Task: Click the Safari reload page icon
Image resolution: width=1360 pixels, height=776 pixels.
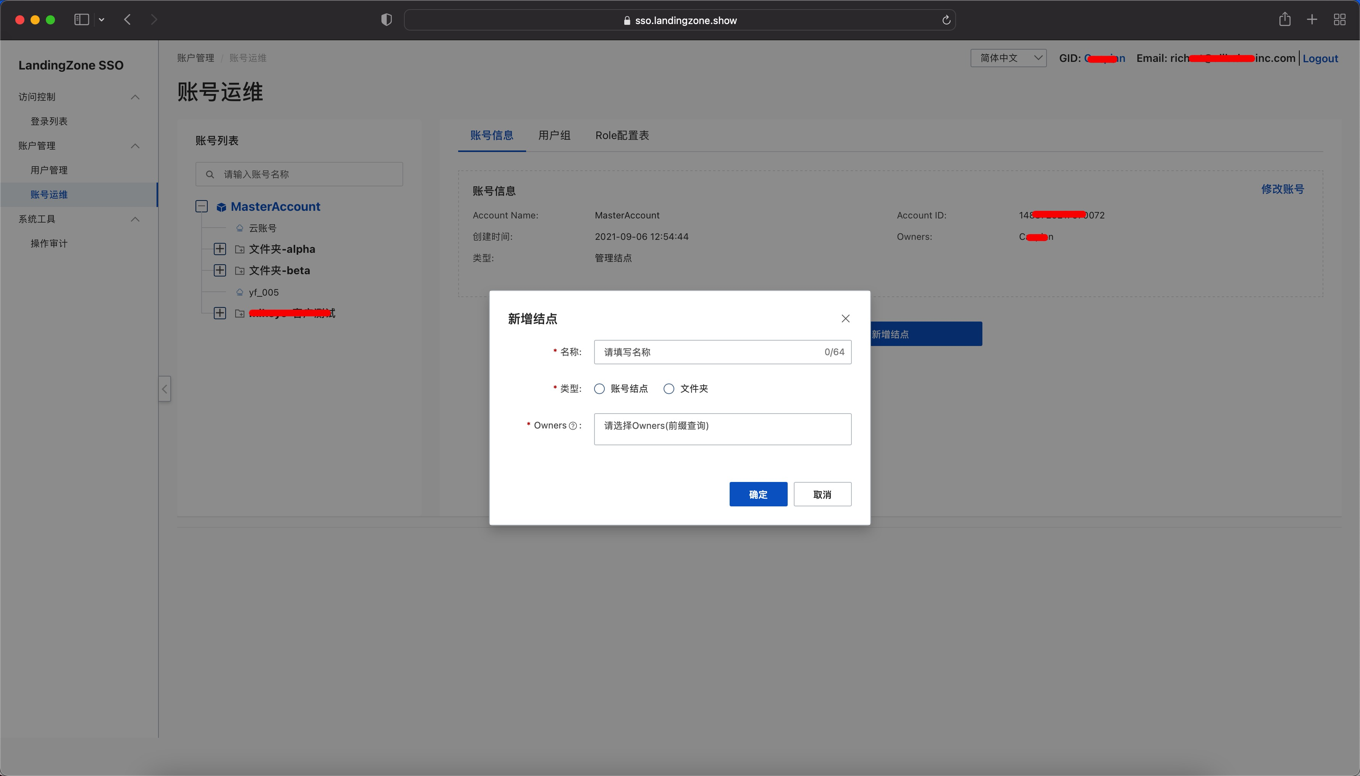Action: [946, 20]
